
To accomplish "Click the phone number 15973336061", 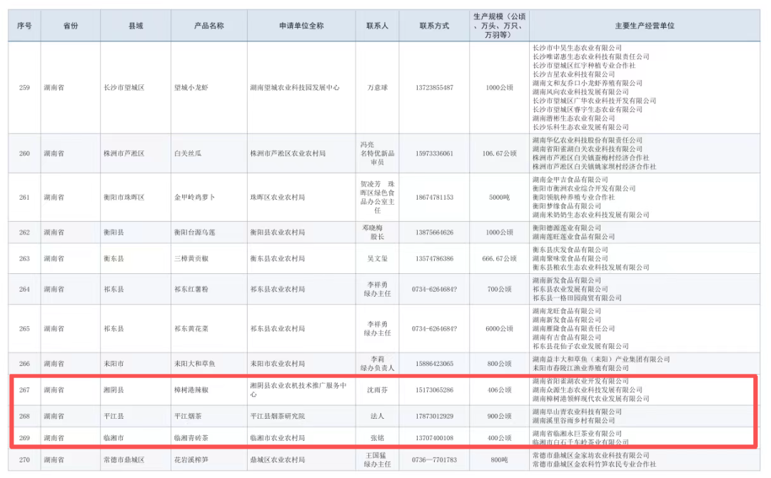I will point(434,153).
